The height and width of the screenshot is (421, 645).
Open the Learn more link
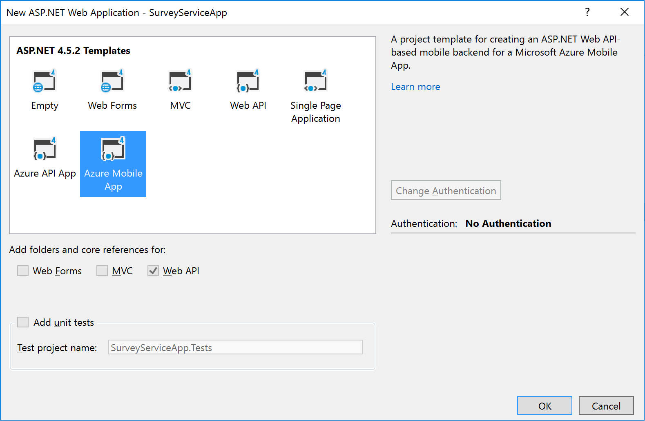click(x=415, y=87)
